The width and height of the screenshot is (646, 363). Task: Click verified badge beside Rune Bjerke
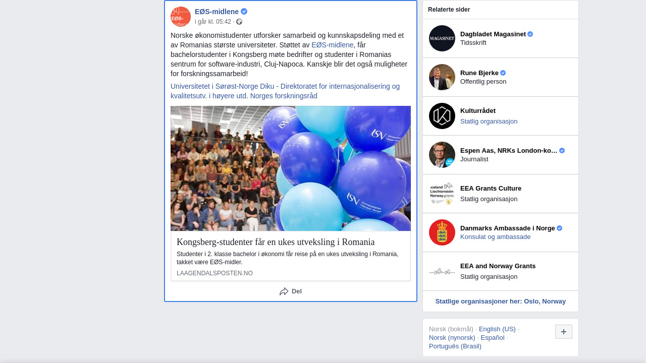point(503,73)
